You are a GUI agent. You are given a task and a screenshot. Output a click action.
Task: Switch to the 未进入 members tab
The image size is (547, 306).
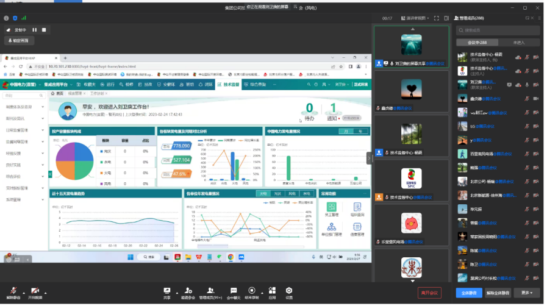(x=519, y=42)
